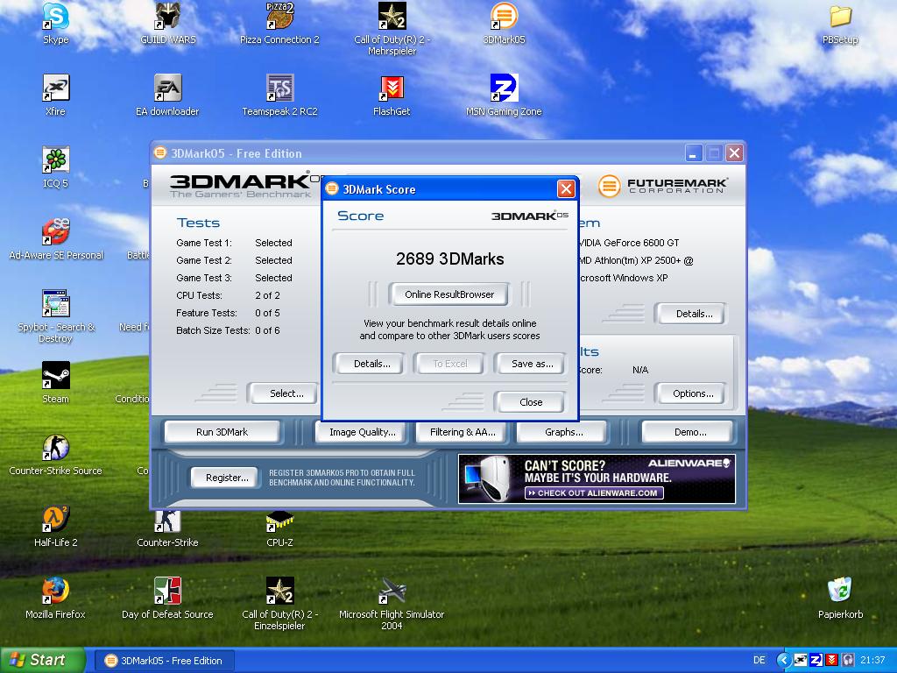
Task: Click the headphones tray icon
Action: tap(847, 660)
